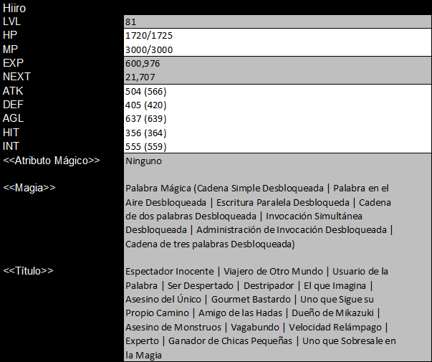Click the Magia row label
Screen dimensions: 432x362
pyautogui.click(x=29, y=188)
